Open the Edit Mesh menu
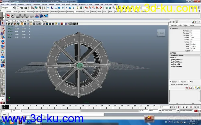Viewport: 201px width, 125px height. pos(66,4)
